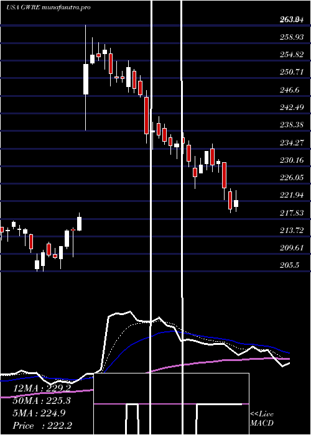The width and height of the screenshot is (311, 435).
Task: Click the 246.6 price axis label
Action: (289, 90)
